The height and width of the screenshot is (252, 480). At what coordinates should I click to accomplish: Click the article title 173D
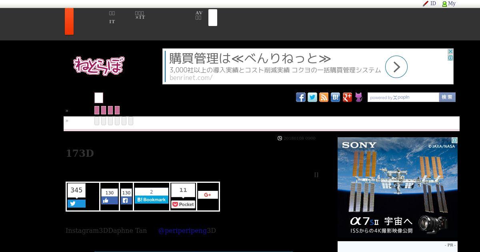[x=80, y=154]
